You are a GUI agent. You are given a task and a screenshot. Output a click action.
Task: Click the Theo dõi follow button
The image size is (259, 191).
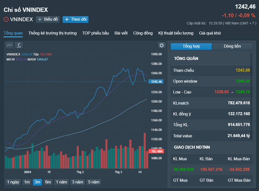(x=75, y=19)
